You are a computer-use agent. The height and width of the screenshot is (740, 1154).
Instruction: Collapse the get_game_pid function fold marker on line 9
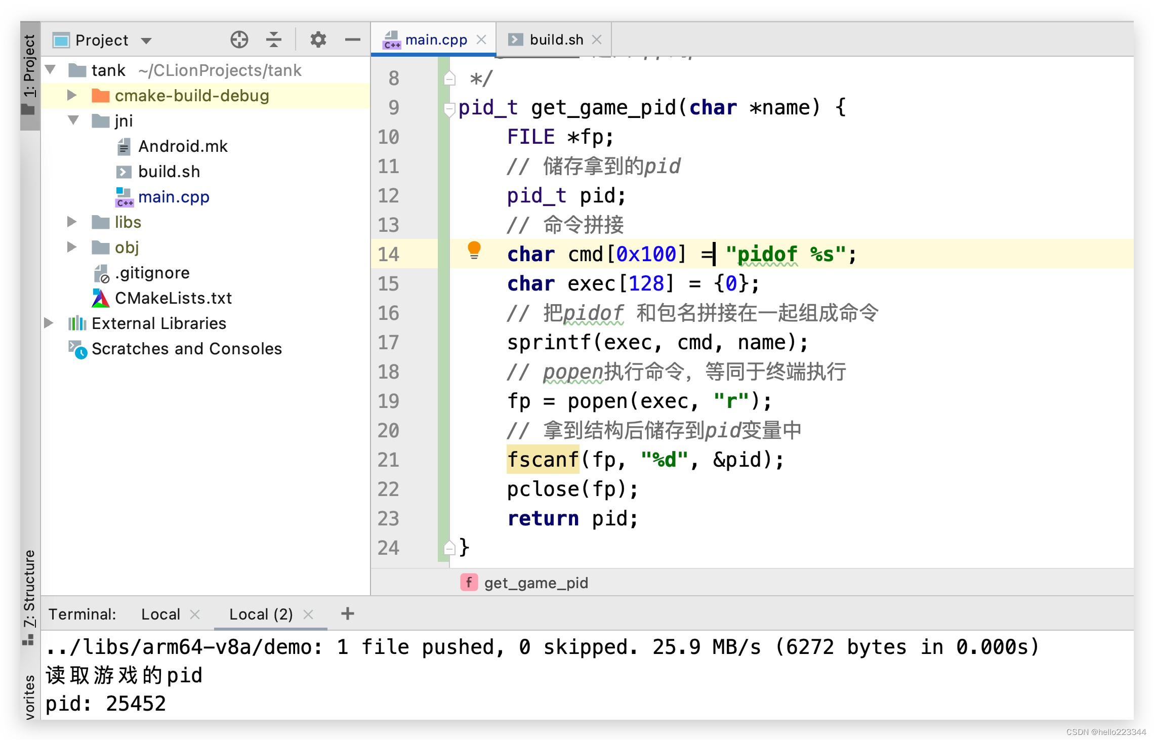coord(449,108)
